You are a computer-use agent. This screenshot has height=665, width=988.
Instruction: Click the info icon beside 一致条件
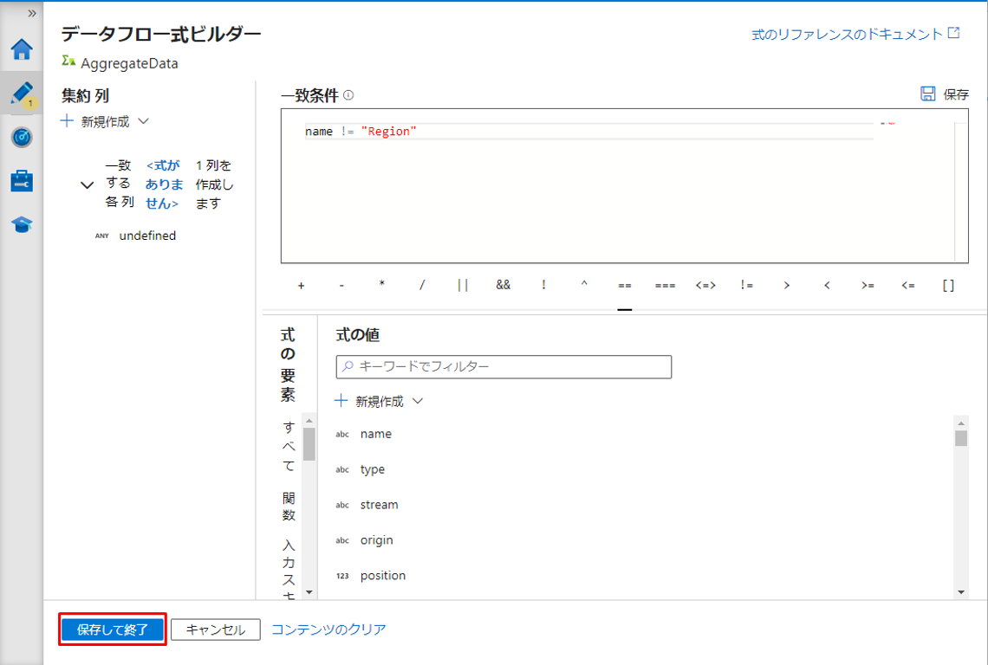point(348,96)
